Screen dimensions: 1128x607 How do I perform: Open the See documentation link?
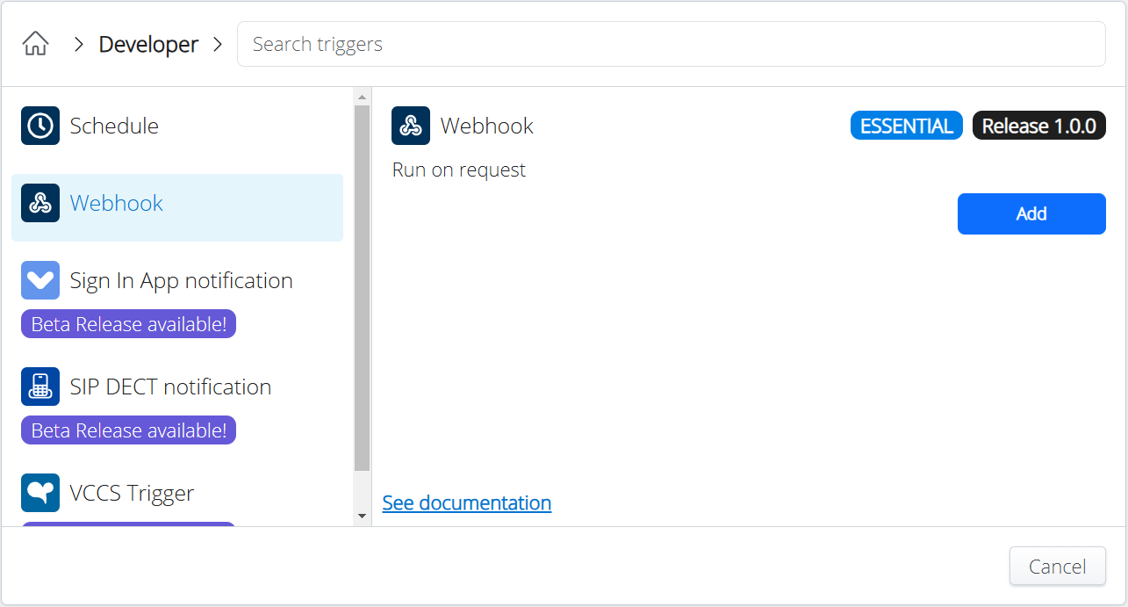pos(467,502)
